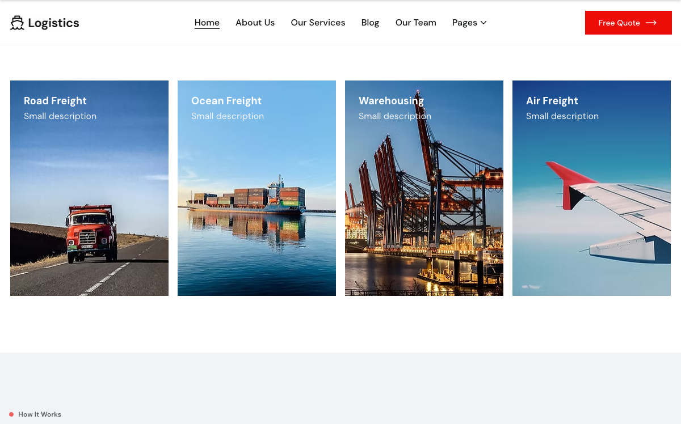The height and width of the screenshot is (424, 681).
Task: Visit the Blog nav link
Action: pos(370,23)
